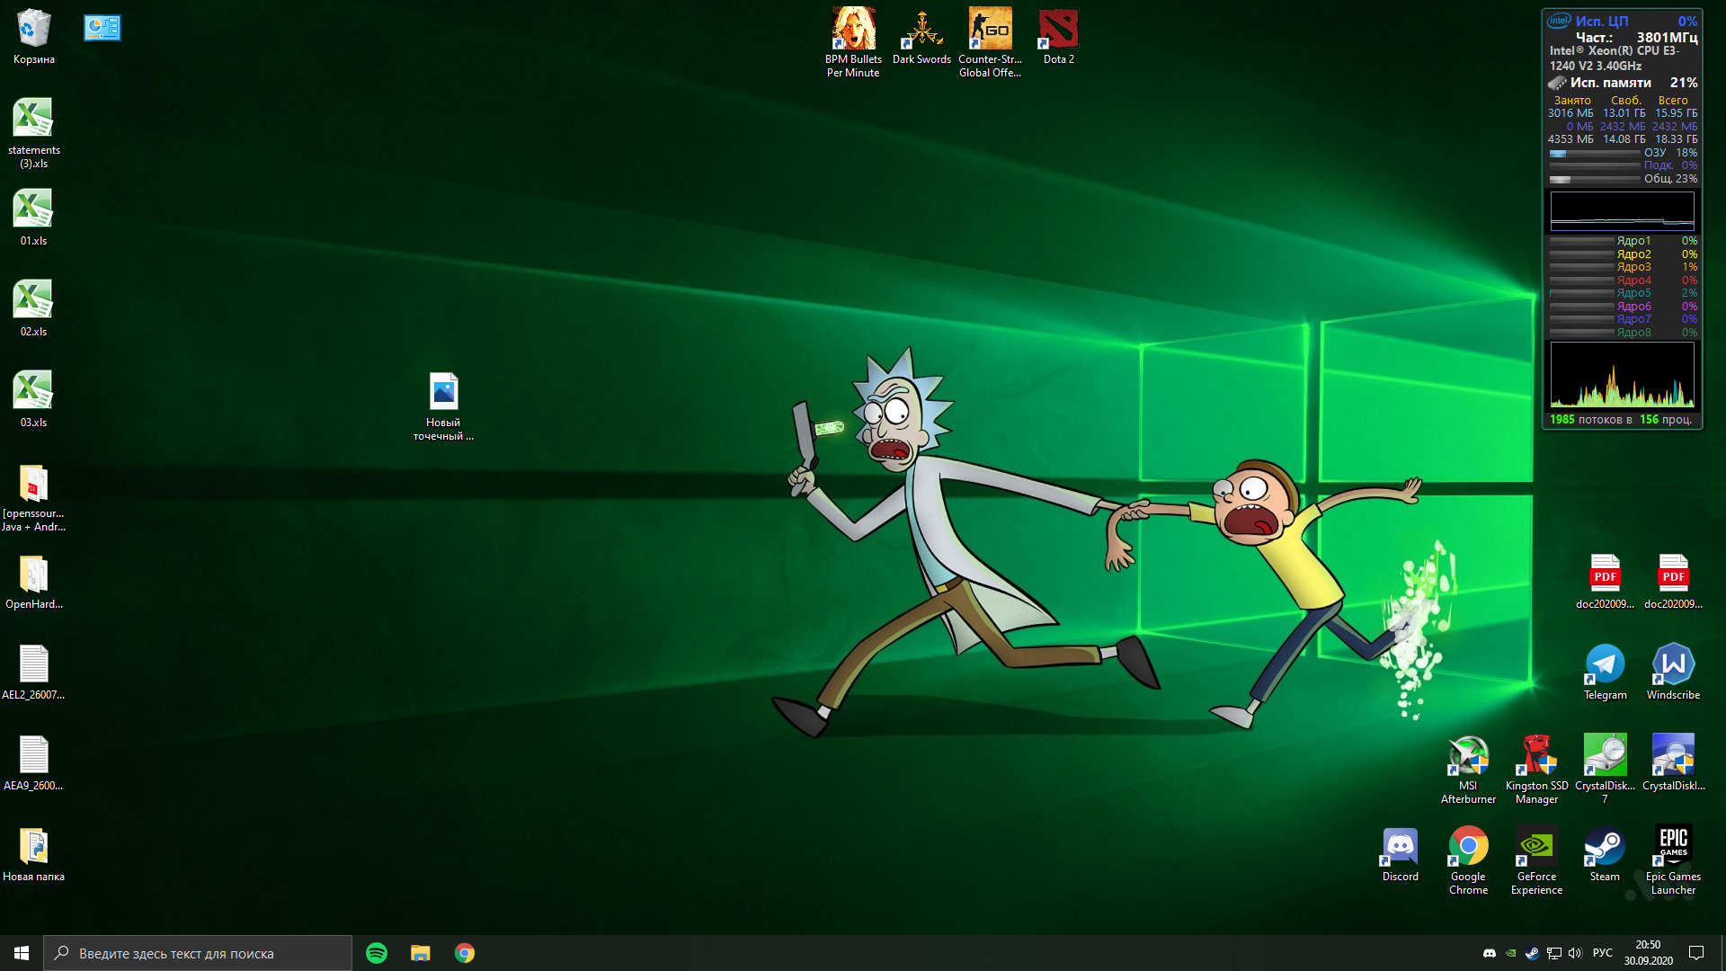Image resolution: width=1726 pixels, height=971 pixels.
Task: Open the notification Action Center
Action: pos(1696,953)
